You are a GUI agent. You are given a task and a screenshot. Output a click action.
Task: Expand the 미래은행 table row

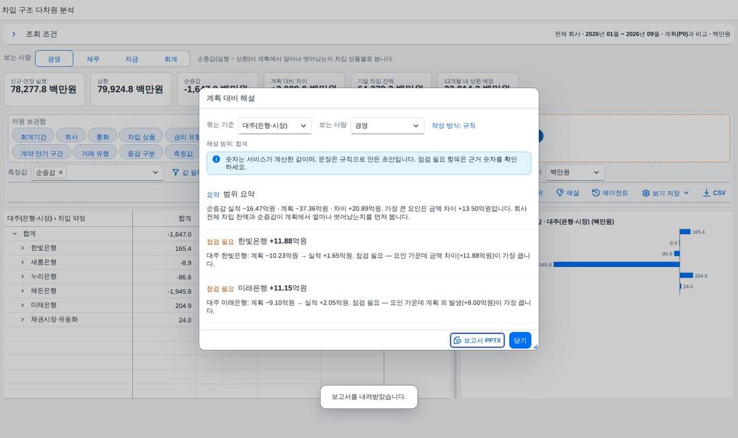click(22, 305)
